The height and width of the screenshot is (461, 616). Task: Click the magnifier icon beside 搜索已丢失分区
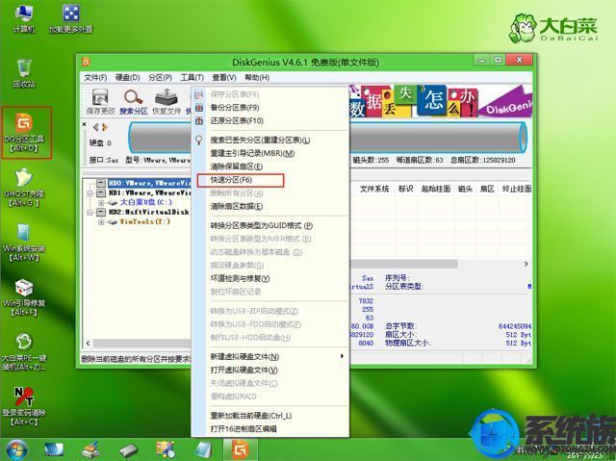(199, 141)
